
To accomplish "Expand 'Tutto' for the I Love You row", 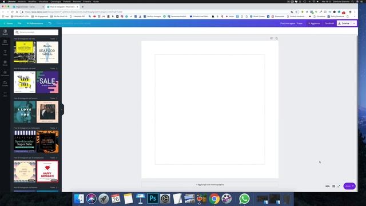I will pyautogui.click(x=54, y=98).
